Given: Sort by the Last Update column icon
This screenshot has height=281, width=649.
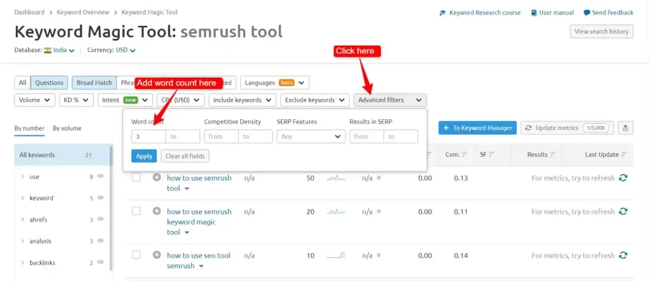Looking at the screenshot, I should pos(624,155).
